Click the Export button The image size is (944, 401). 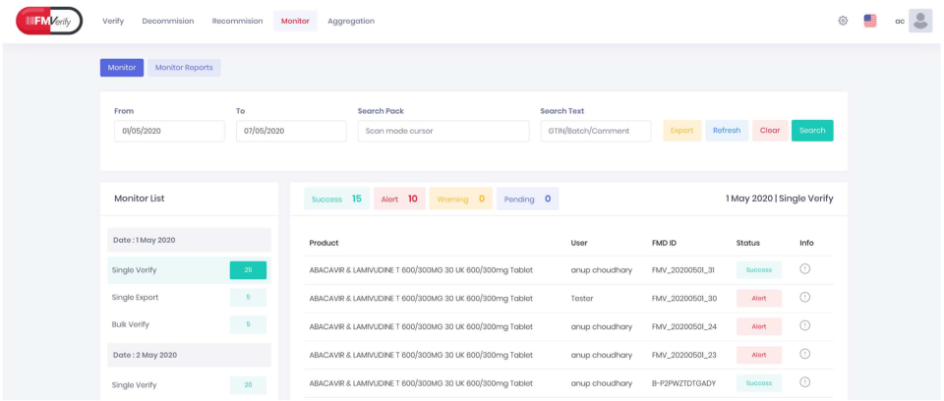(682, 131)
